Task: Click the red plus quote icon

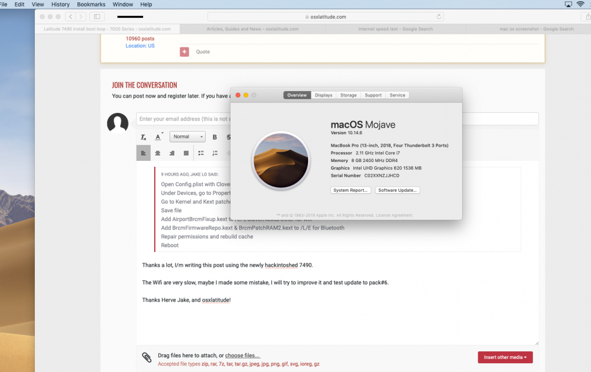Action: [x=184, y=51]
